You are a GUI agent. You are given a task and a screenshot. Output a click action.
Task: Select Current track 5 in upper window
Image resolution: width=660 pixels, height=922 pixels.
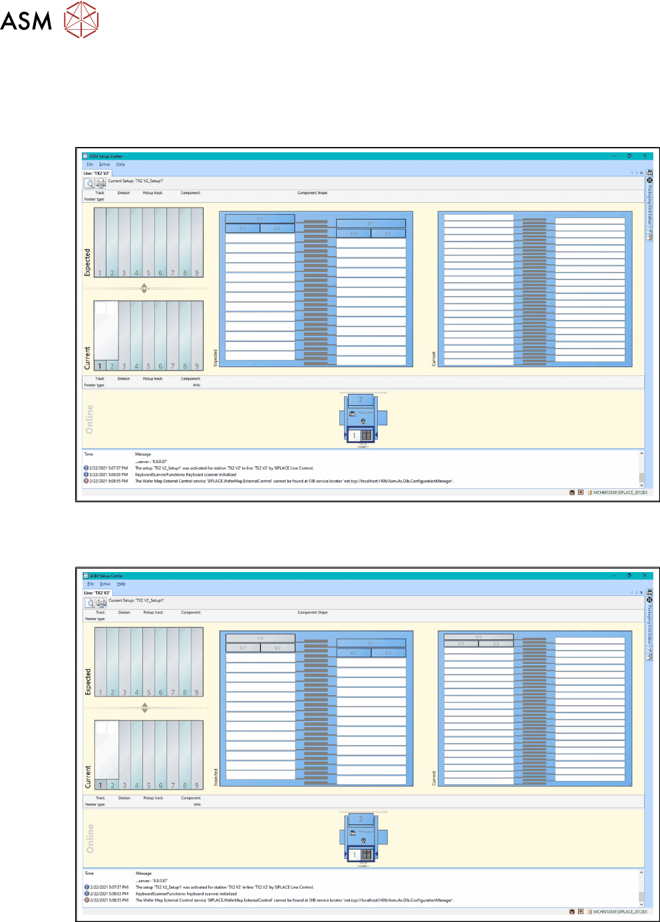[x=148, y=335]
